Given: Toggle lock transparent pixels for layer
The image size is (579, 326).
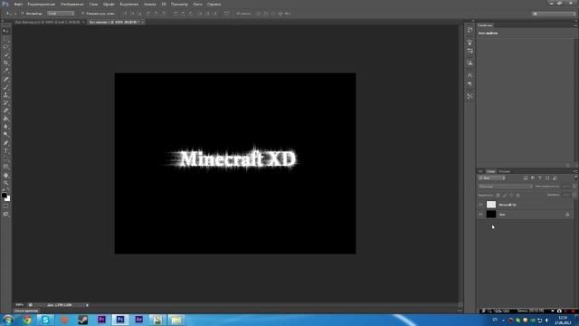Looking at the screenshot, I should pos(498,196).
